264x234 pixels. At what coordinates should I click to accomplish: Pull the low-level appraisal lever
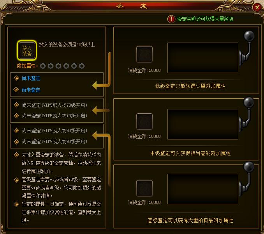click(247, 48)
